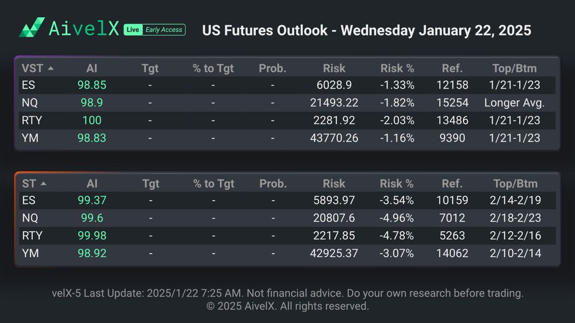Toggle sort arrow next to ST header
The image size is (575, 323).
44,184
